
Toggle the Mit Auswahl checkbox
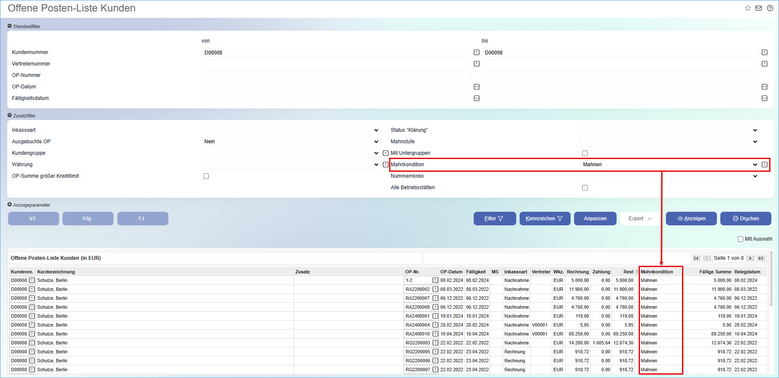point(740,239)
